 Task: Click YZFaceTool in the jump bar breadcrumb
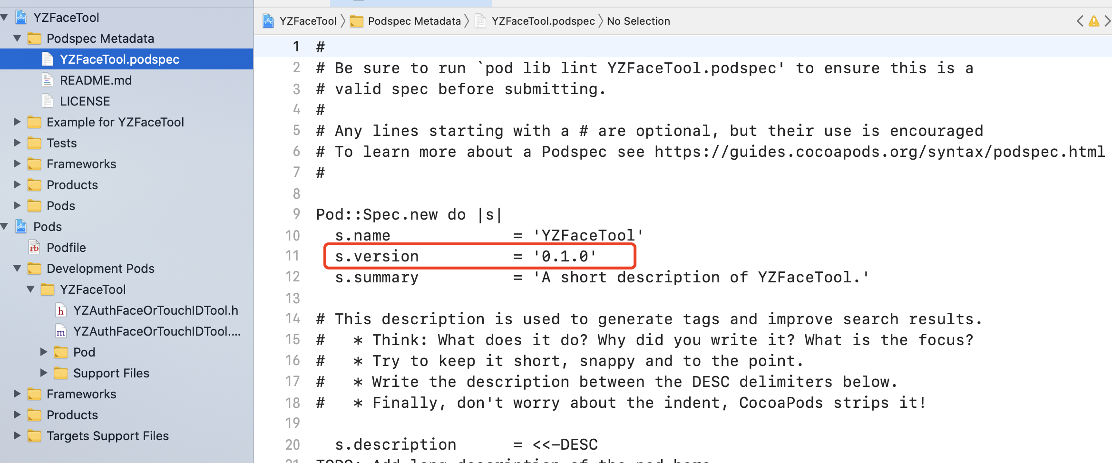pyautogui.click(x=308, y=21)
